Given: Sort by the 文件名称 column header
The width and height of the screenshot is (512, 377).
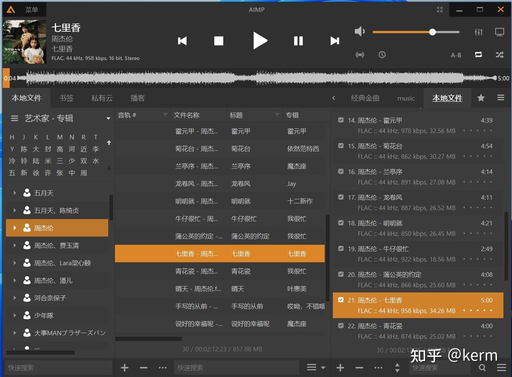Looking at the screenshot, I should tap(187, 115).
